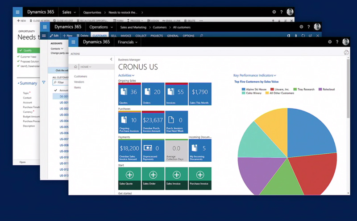The image size is (357, 221).
Task: Expand Contacts dropdown in Operations window
Action: 57,49
